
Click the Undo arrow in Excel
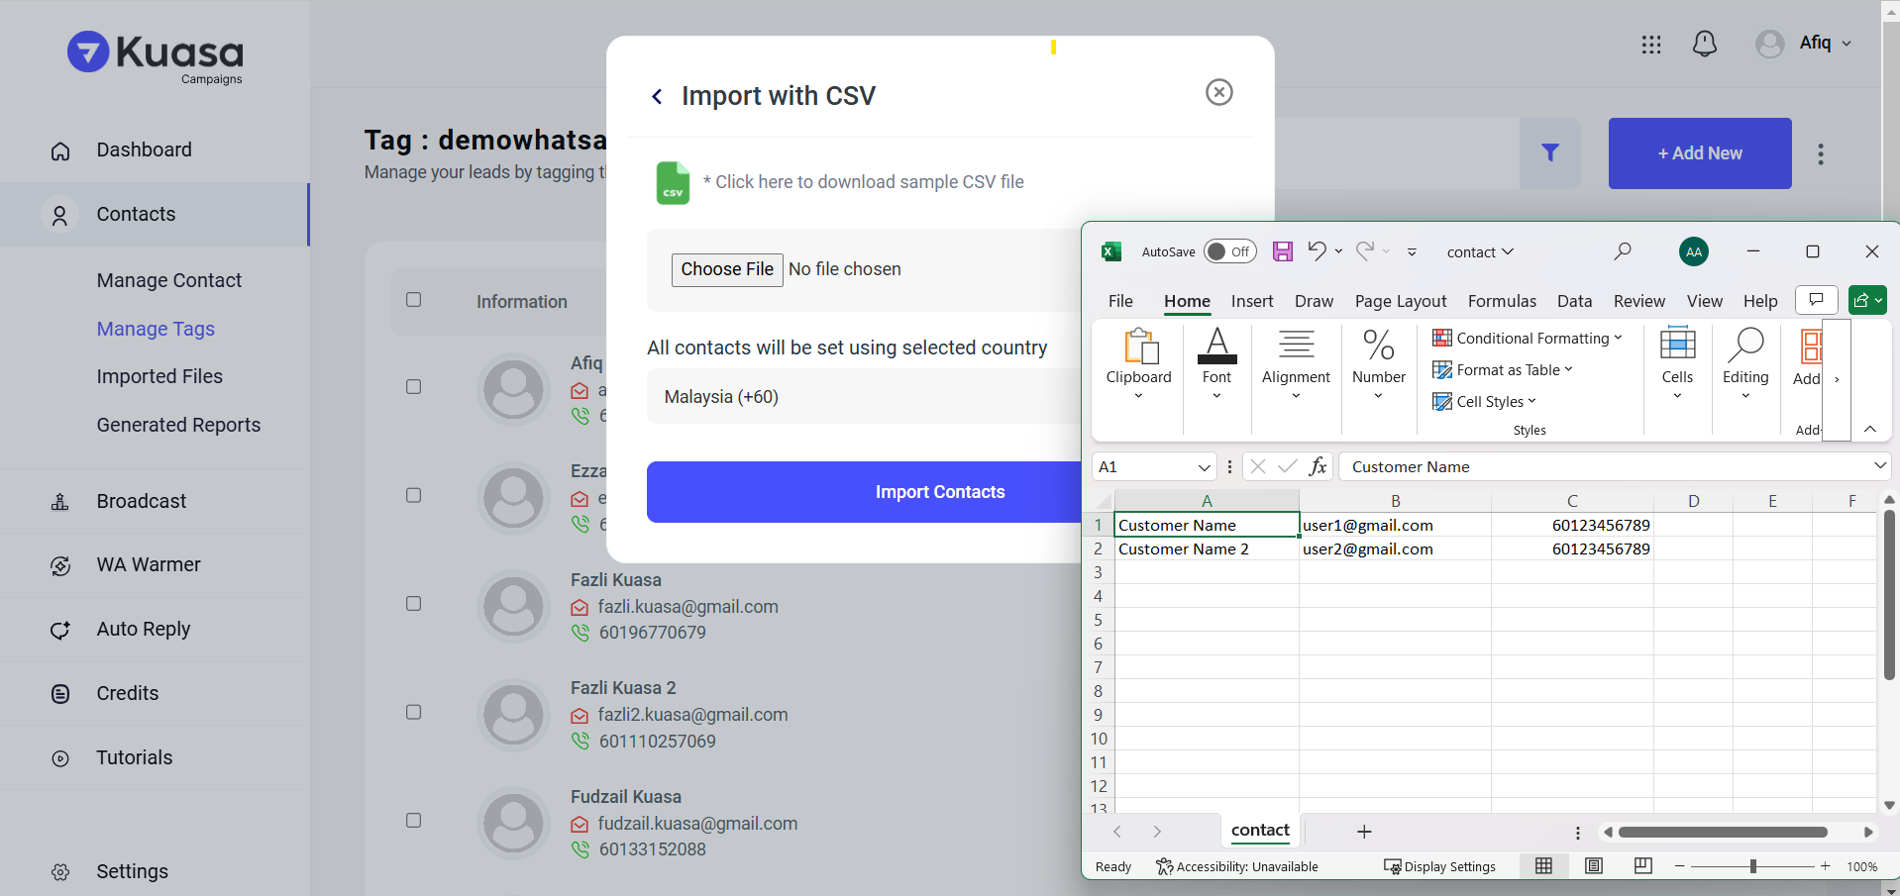tap(1316, 251)
